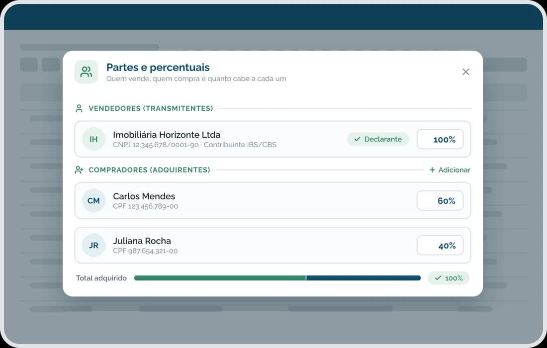This screenshot has width=547, height=348.
Task: Select the Imobiliária Horizonte Ltda name
Action: (167, 135)
